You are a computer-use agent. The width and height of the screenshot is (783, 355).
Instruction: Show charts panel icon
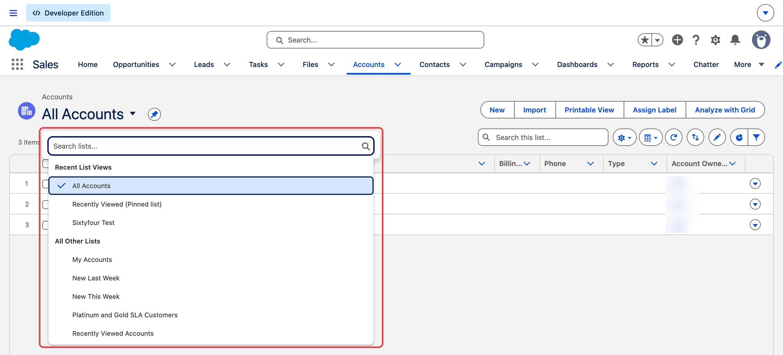click(x=739, y=137)
